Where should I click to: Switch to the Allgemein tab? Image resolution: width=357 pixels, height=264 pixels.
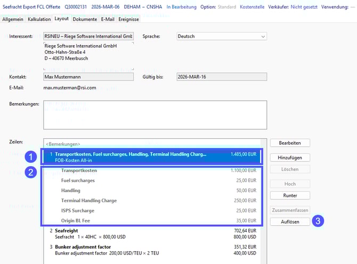point(13,19)
